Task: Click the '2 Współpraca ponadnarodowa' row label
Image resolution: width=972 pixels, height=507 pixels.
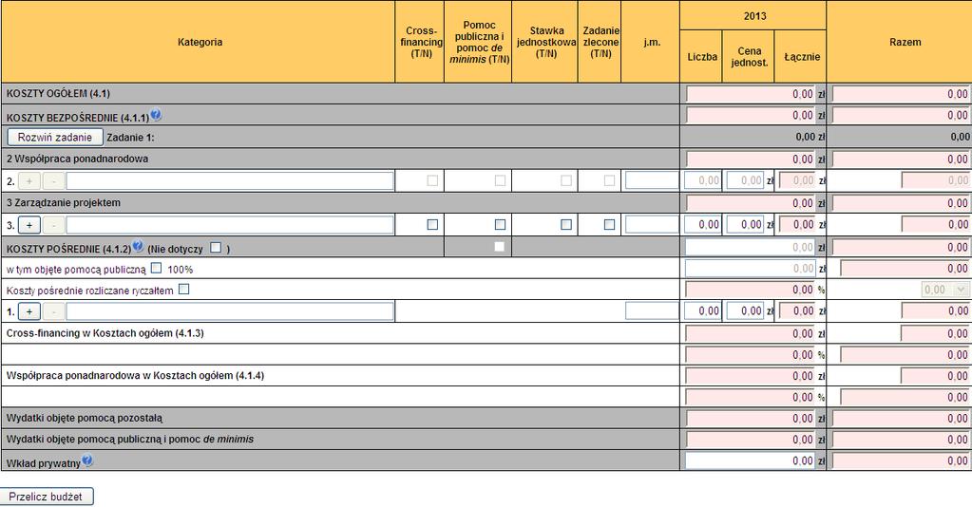Action: 78,159
